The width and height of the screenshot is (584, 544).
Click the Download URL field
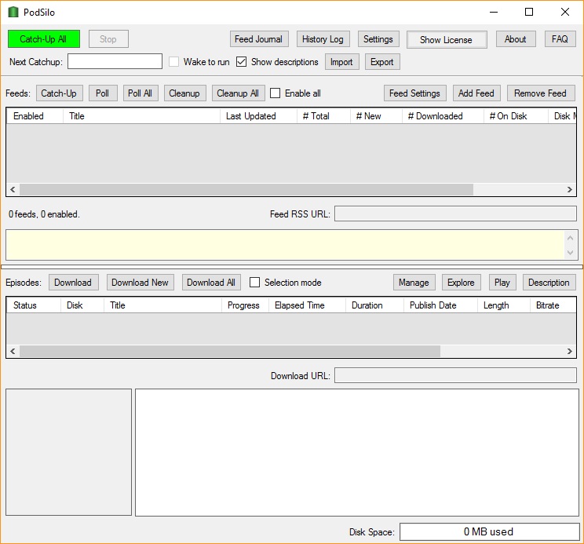[455, 375]
